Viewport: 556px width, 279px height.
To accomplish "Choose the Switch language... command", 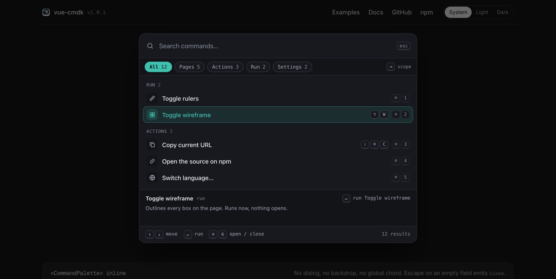I will click(278, 178).
